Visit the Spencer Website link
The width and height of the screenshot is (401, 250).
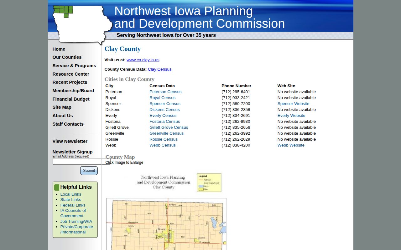coord(293,104)
